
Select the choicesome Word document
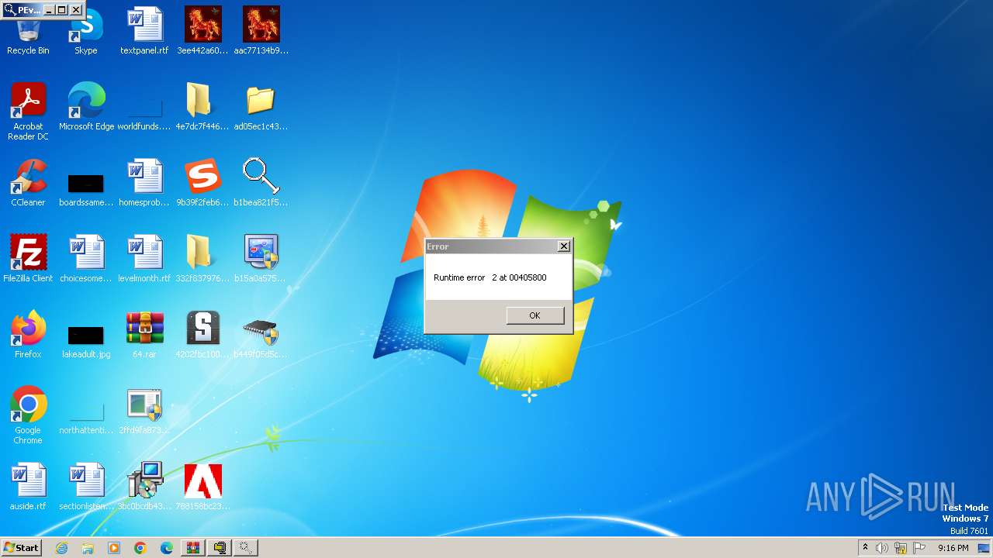point(86,260)
